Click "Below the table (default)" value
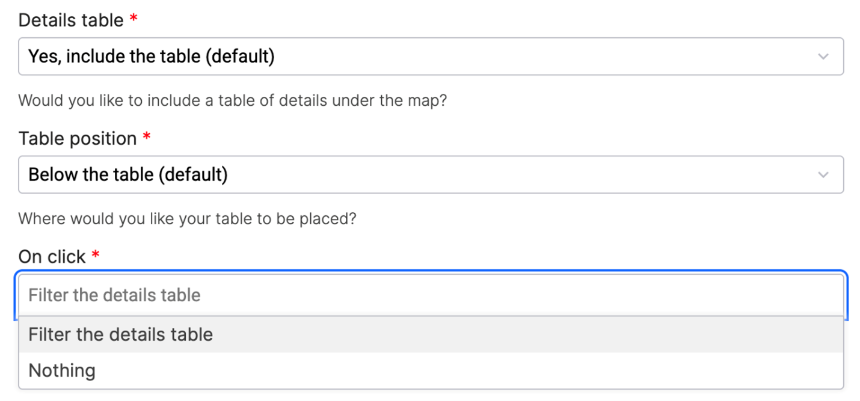 click(128, 175)
